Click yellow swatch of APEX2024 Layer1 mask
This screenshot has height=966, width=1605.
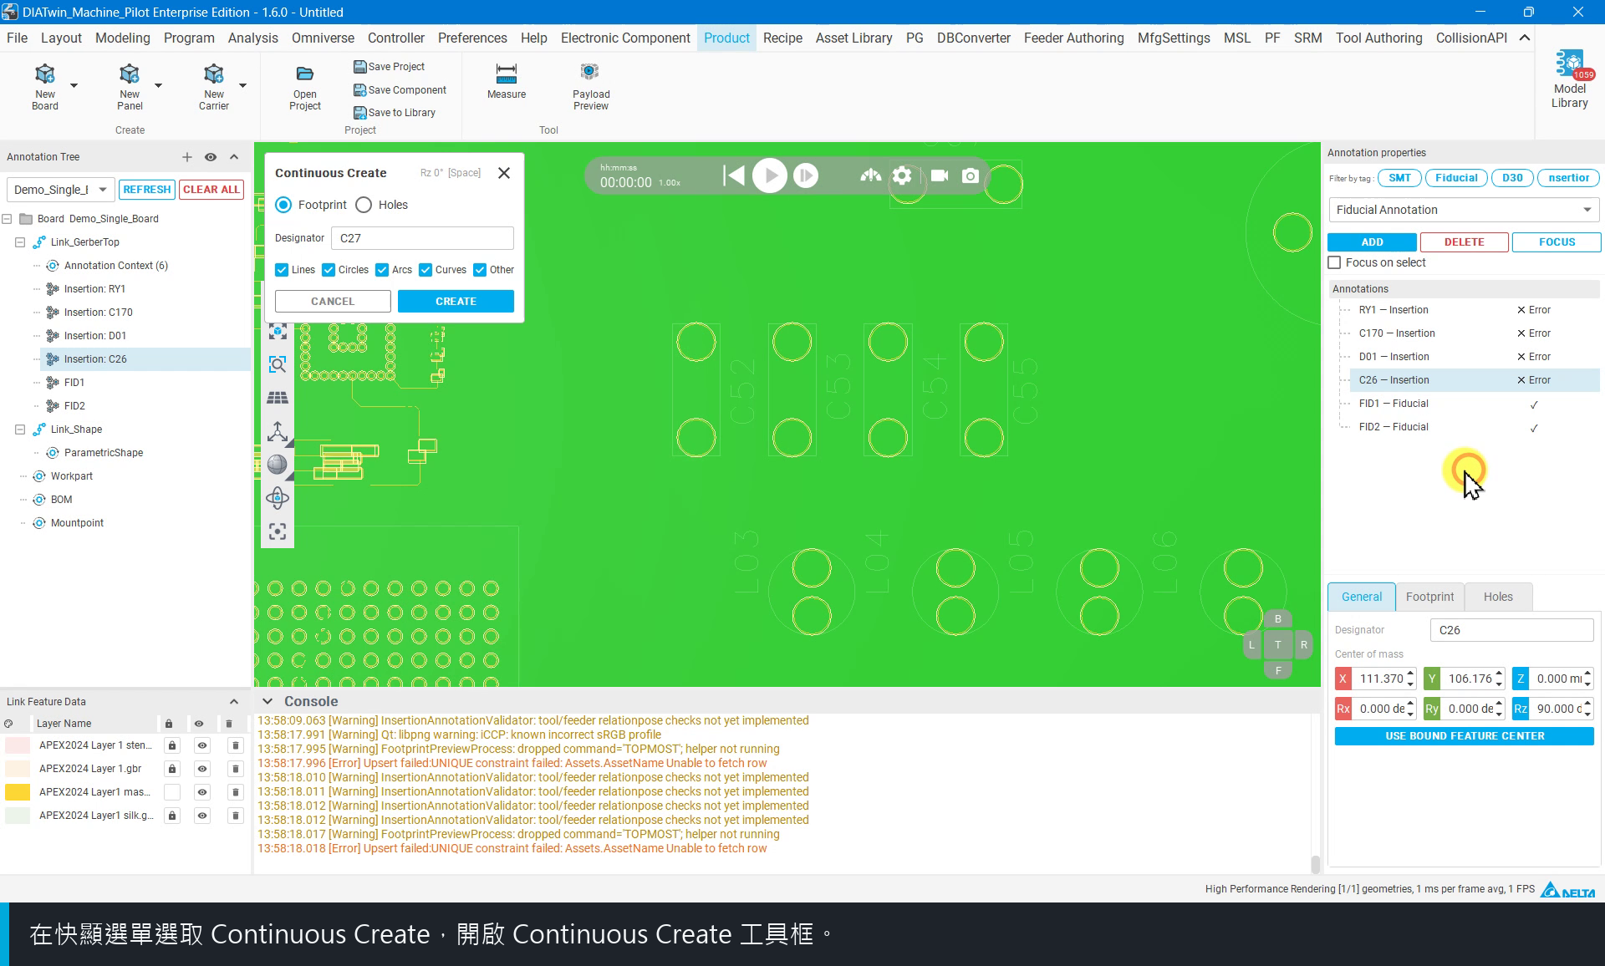click(18, 792)
